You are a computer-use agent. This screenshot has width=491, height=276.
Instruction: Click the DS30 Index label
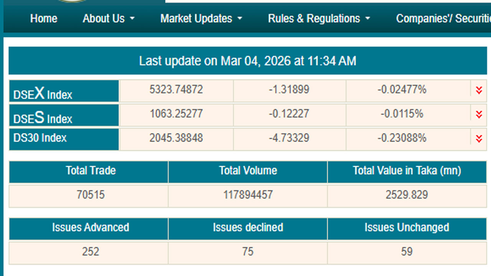[40, 138]
